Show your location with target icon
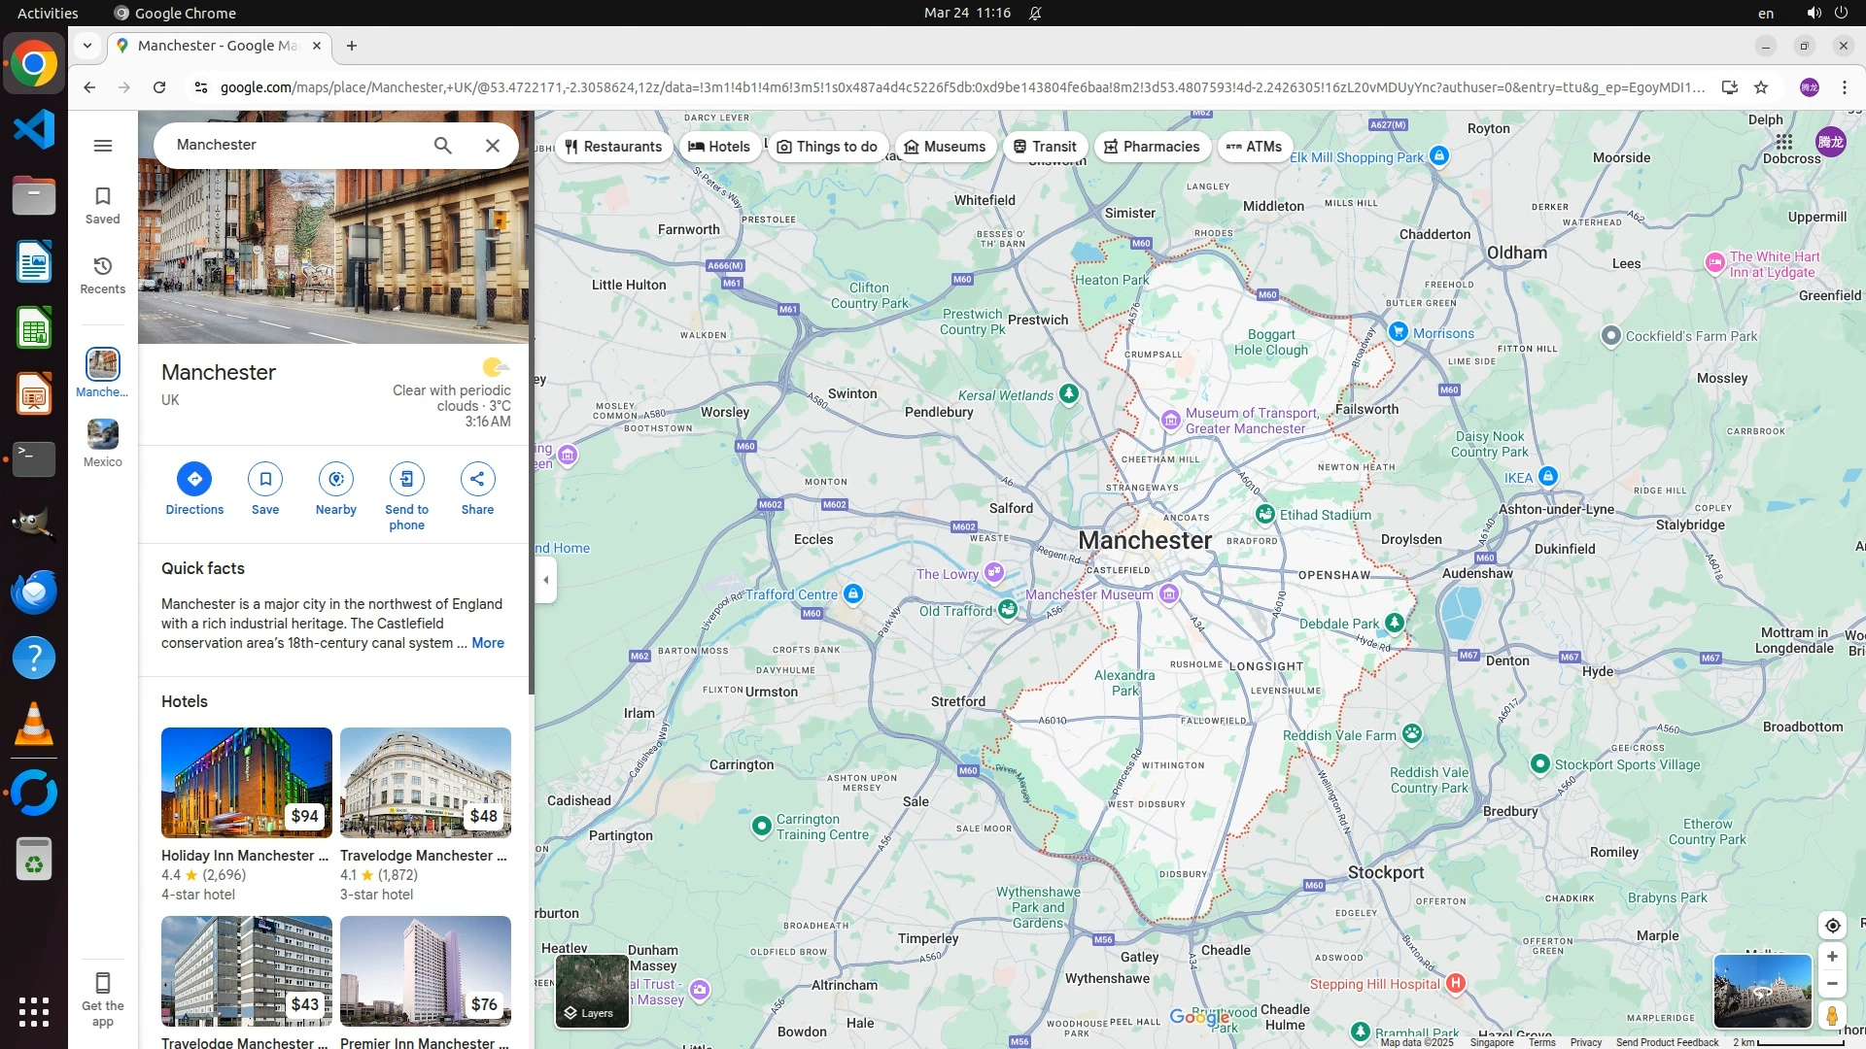 tap(1832, 925)
